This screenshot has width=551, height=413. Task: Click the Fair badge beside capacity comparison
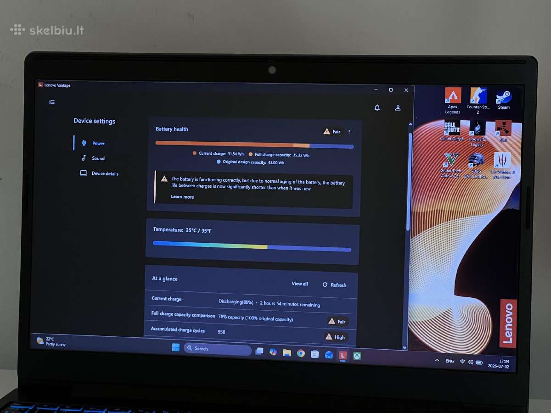click(337, 321)
